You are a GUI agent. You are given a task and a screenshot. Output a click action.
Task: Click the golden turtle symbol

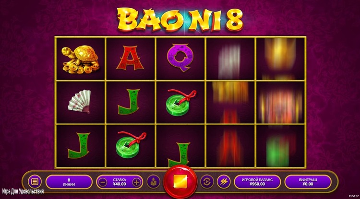[x=80, y=59]
